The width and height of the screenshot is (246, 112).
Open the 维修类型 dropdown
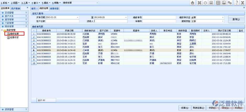(223, 21)
